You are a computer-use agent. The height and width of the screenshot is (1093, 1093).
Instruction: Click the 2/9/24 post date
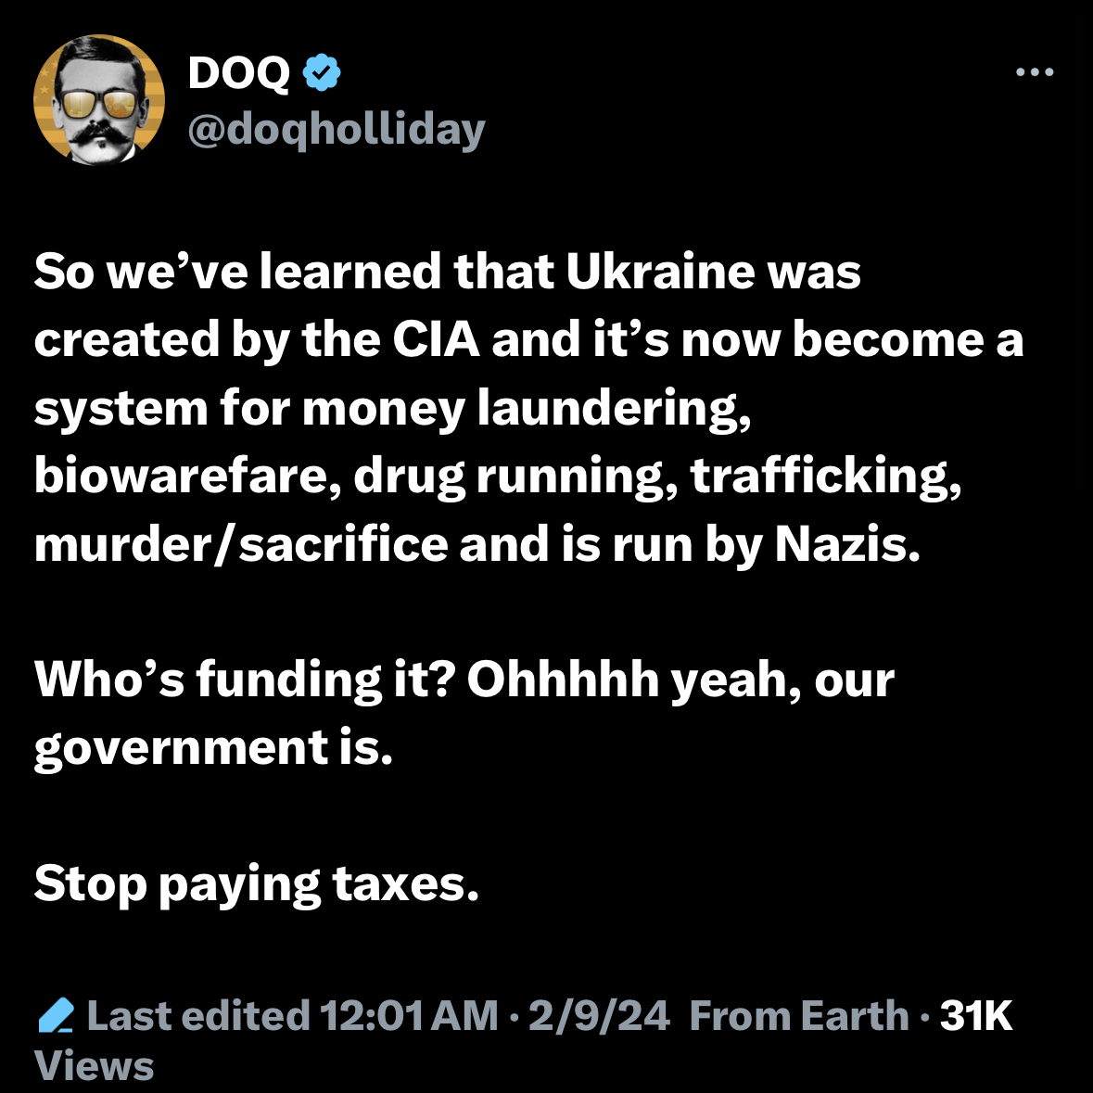(598, 1016)
